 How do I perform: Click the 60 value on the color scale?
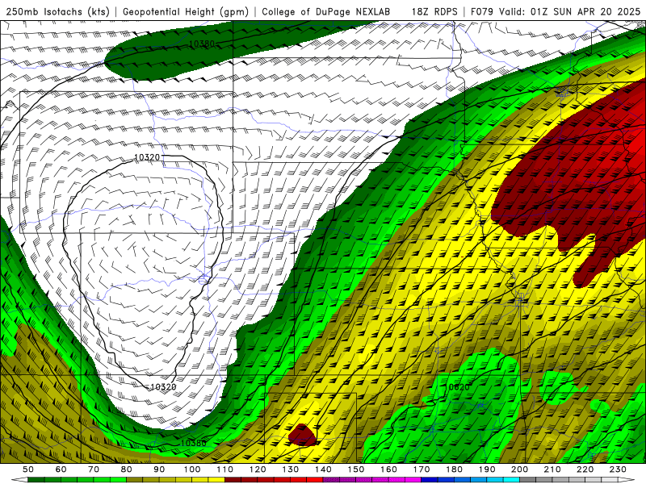(x=61, y=469)
